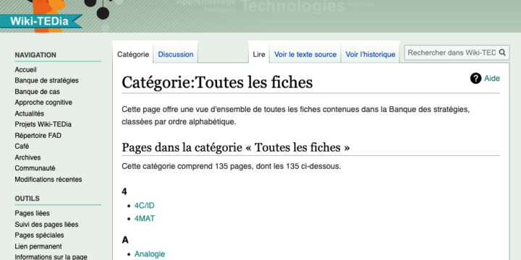The height and width of the screenshot is (260, 521).
Task: Open the 4C/ID page link
Action: pos(144,206)
